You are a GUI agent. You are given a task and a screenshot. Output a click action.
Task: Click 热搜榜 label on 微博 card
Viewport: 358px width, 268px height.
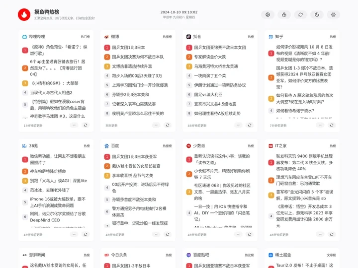click(x=168, y=37)
